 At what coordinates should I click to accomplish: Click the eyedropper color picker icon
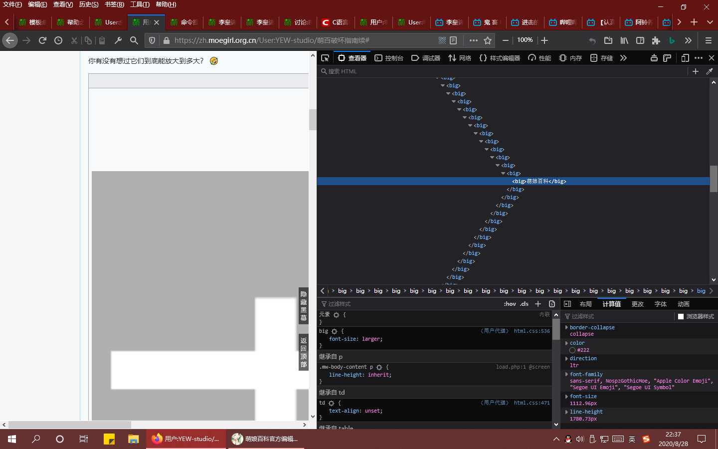tap(710, 71)
